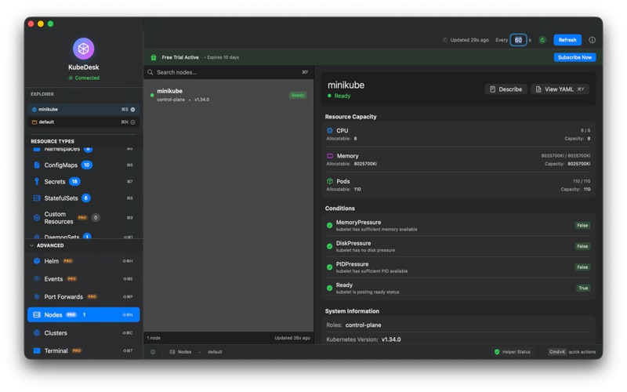
Task: Click the CPU chip icon
Action: 330,130
